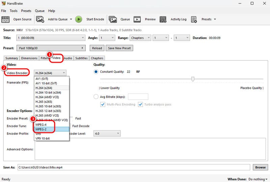Open the Title dropdown
270x182 pixels.
click(51, 38)
